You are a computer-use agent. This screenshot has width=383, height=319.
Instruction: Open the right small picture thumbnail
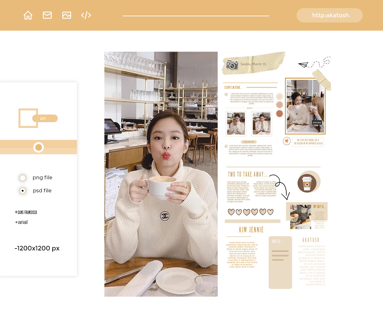(262, 123)
